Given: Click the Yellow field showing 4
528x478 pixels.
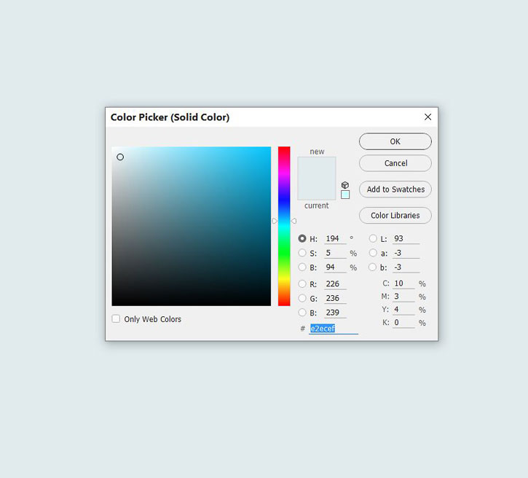Looking at the screenshot, I should (403, 310).
